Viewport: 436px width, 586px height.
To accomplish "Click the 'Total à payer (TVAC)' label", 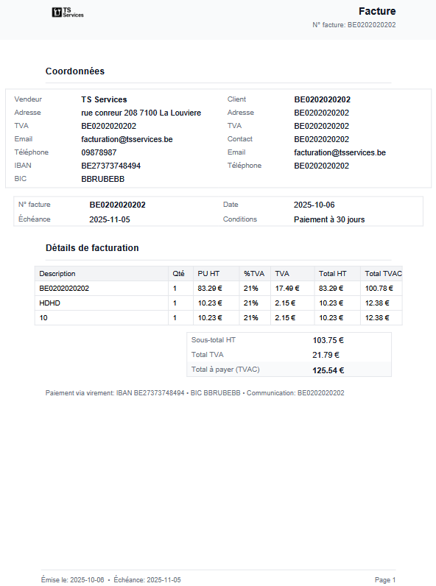I will click(x=225, y=370).
